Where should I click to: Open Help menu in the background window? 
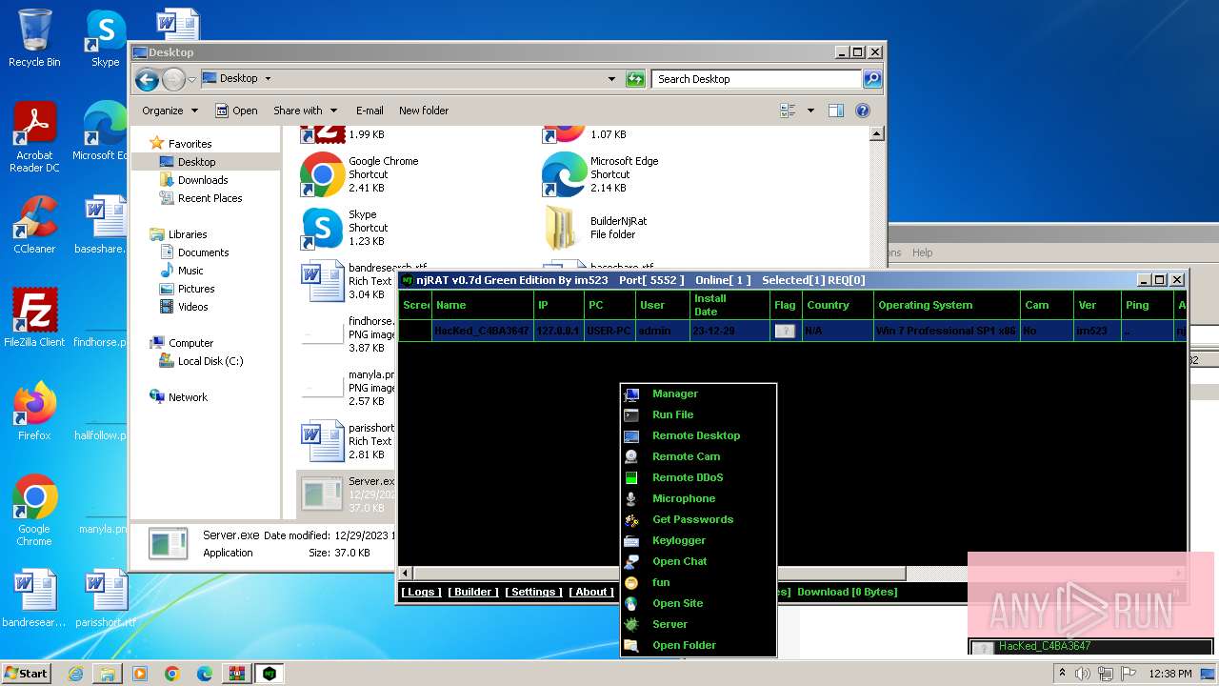click(922, 252)
